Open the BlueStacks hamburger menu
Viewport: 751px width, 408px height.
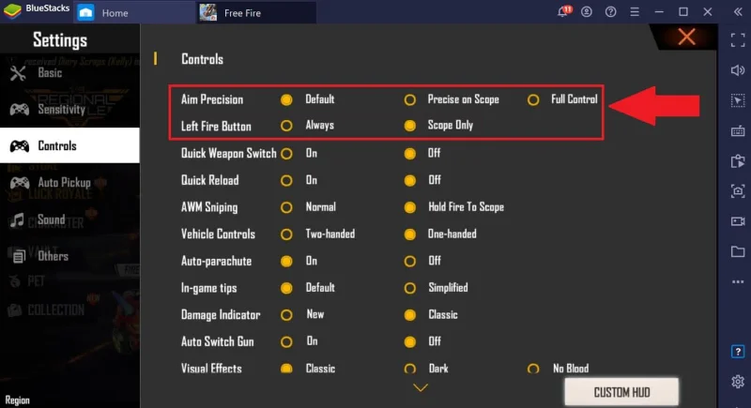pos(635,12)
